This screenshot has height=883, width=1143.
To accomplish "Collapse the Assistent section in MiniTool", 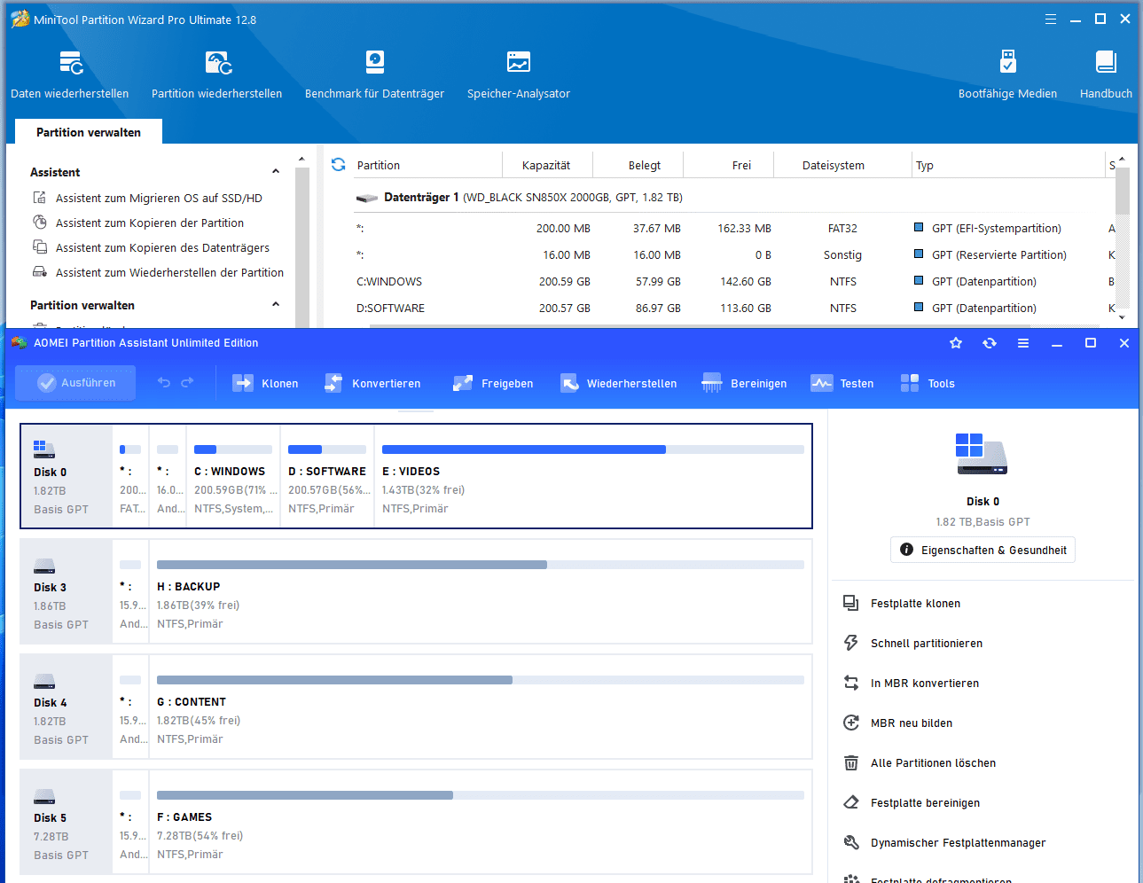I will click(276, 172).
